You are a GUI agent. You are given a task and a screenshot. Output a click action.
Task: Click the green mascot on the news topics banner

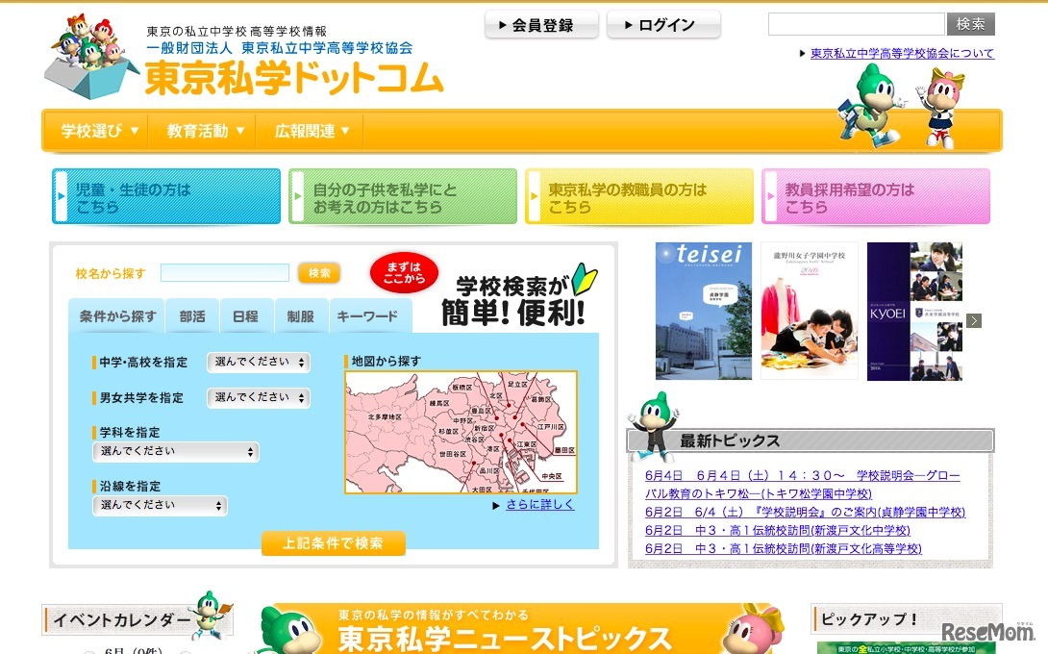[x=289, y=629]
